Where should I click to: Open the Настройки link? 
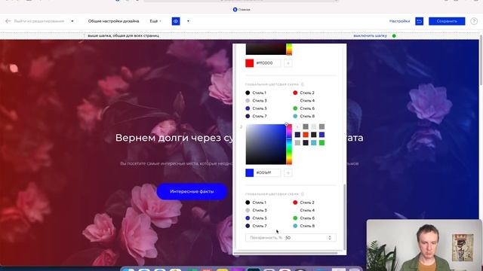coord(399,21)
